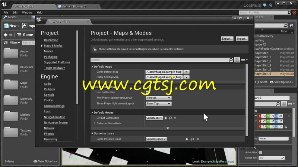
Task: Open the File menu
Action: click(x=6, y=13)
